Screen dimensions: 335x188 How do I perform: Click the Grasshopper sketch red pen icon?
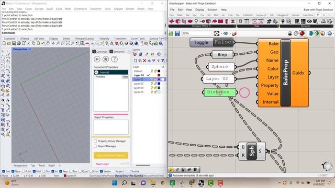234,33
